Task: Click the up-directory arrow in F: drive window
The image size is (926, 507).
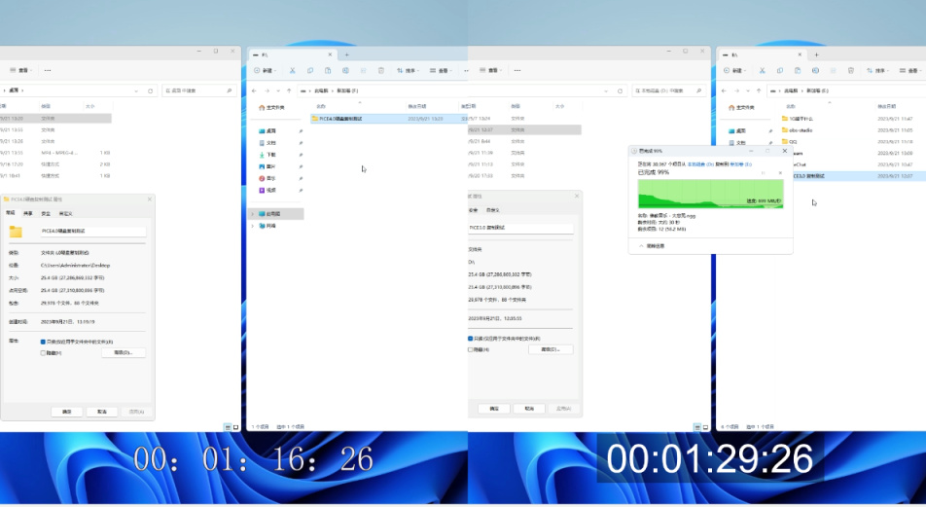Action: pos(289,91)
